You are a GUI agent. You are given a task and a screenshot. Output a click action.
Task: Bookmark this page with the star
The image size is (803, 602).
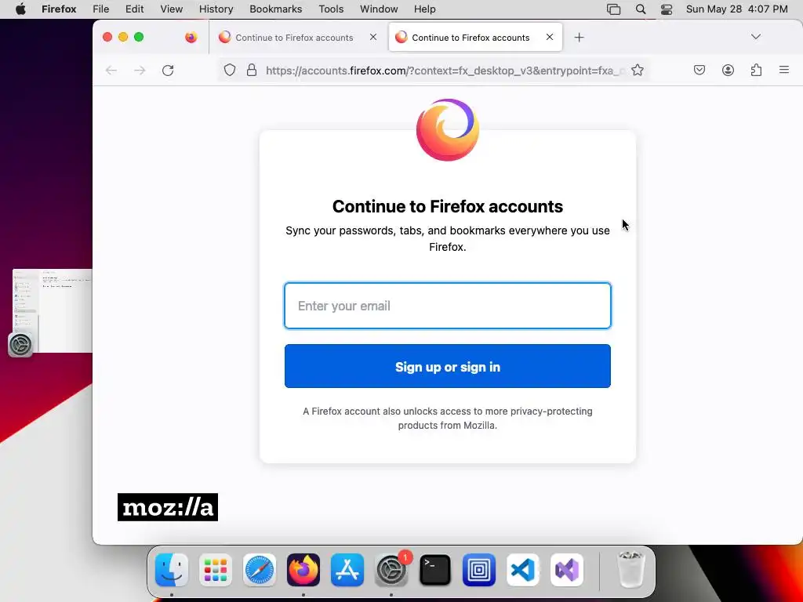tap(637, 70)
